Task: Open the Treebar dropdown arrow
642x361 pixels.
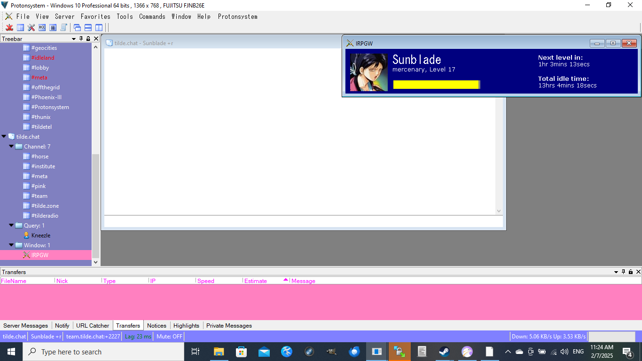Action: click(74, 39)
